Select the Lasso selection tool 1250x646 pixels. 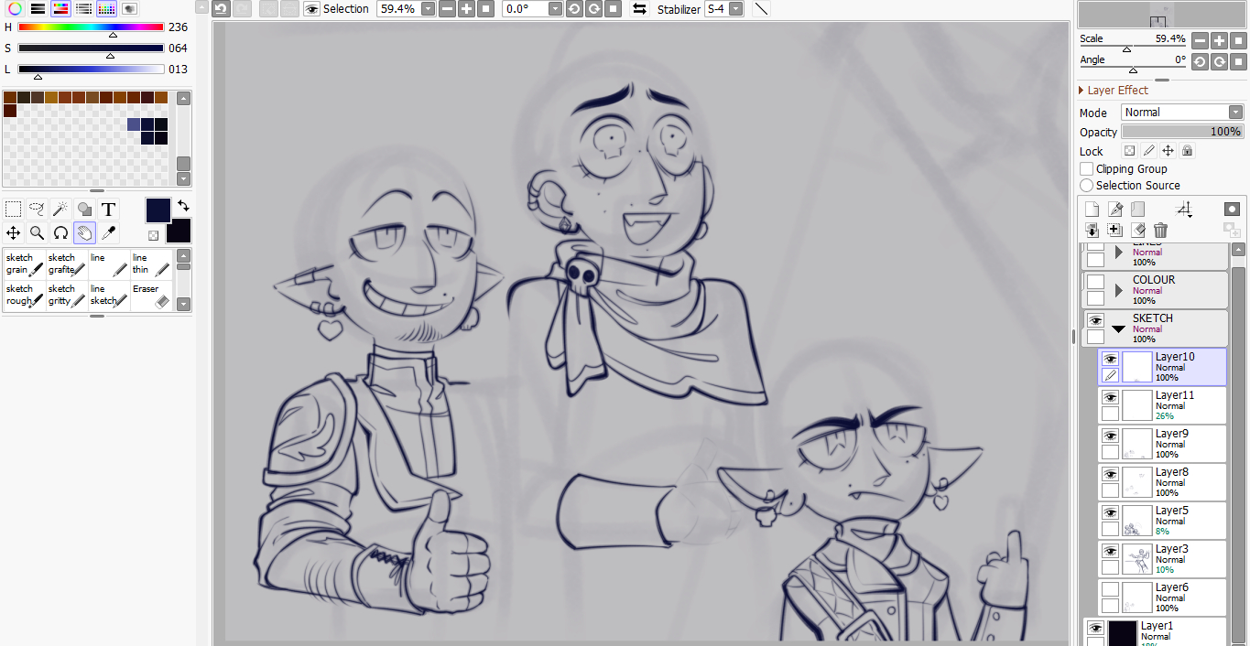(37, 209)
